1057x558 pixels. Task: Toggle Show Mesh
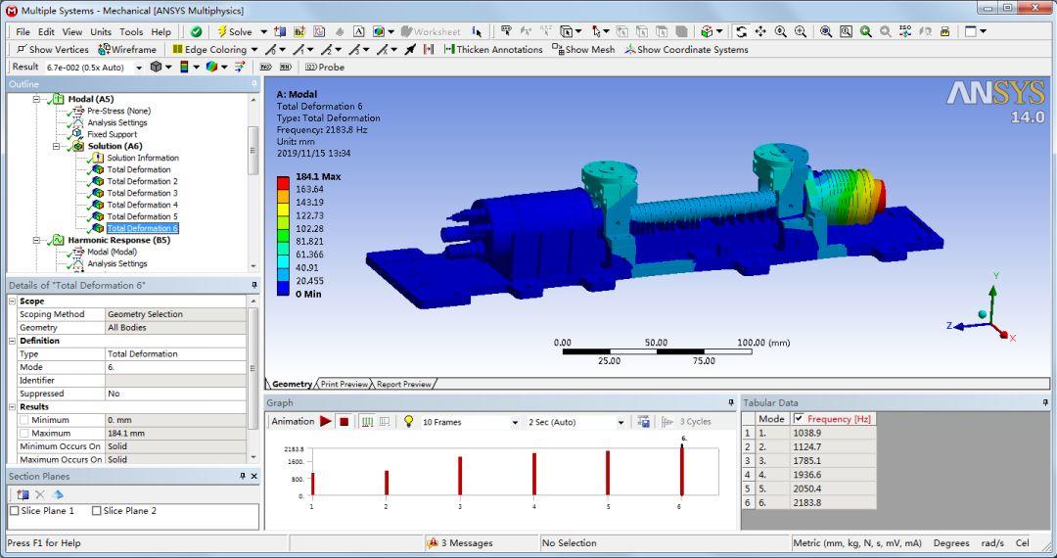[583, 49]
